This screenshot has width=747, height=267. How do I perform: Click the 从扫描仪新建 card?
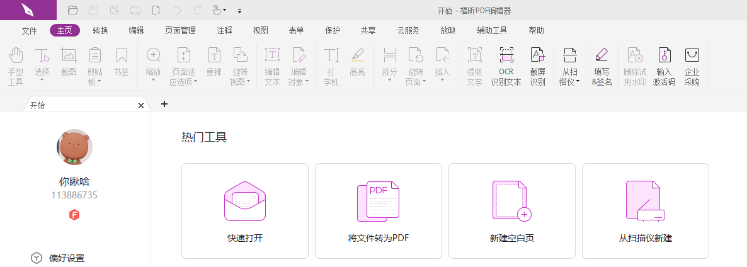646,210
